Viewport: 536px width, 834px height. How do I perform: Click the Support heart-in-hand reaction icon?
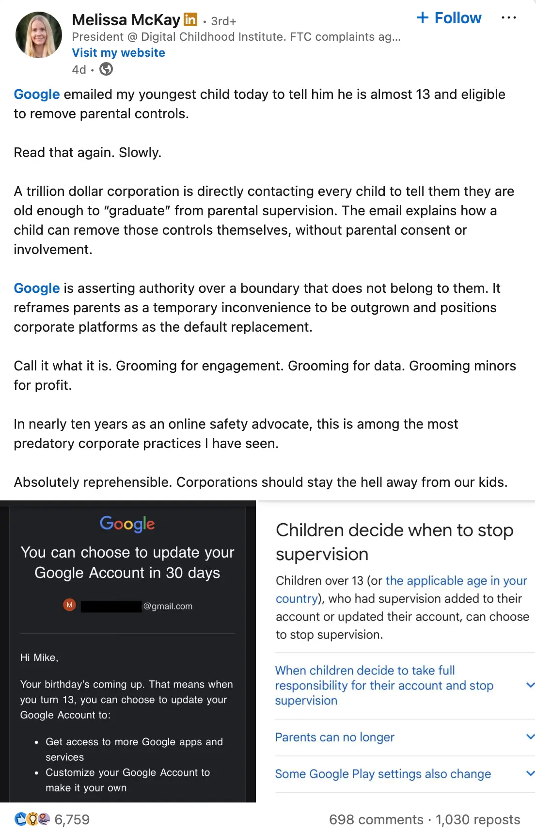coord(45,819)
